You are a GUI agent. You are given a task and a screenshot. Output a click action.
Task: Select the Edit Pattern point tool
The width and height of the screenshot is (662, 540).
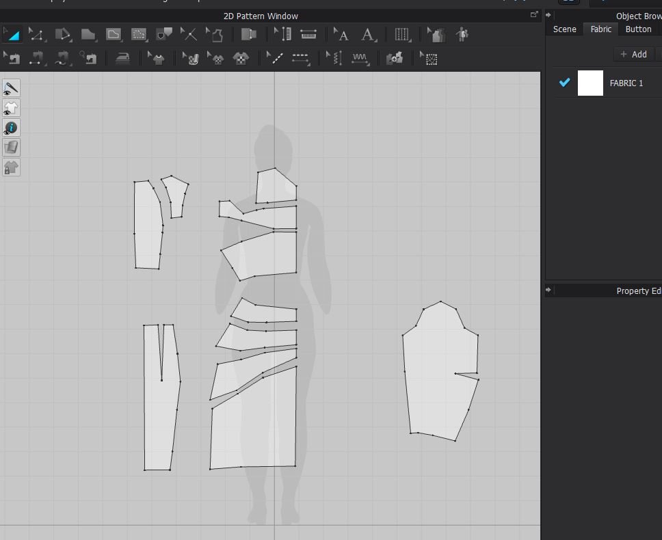(36, 34)
